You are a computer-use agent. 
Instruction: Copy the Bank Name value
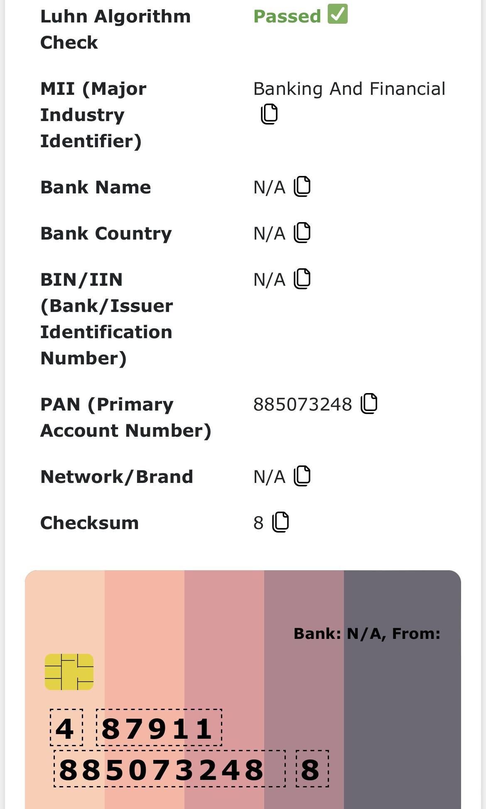302,186
